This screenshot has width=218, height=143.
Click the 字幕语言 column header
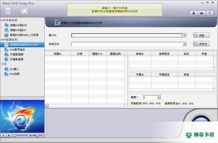pos(164,75)
